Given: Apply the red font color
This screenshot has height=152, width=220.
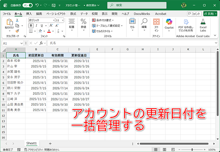Looking at the screenshot, I should pos(49,31).
